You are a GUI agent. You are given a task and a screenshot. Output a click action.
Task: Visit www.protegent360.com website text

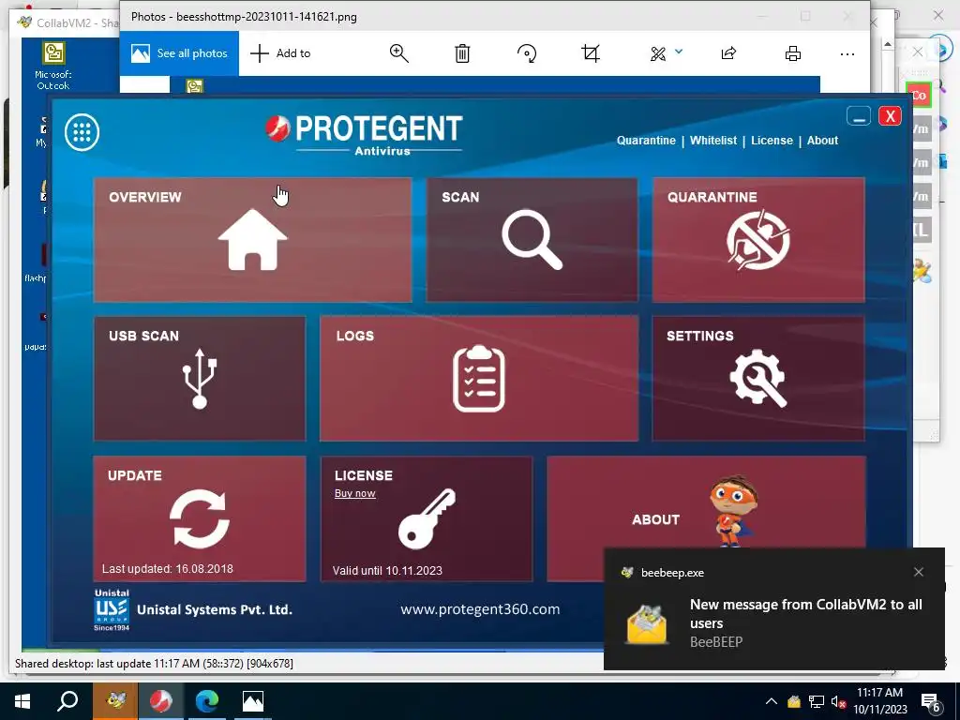click(x=480, y=609)
